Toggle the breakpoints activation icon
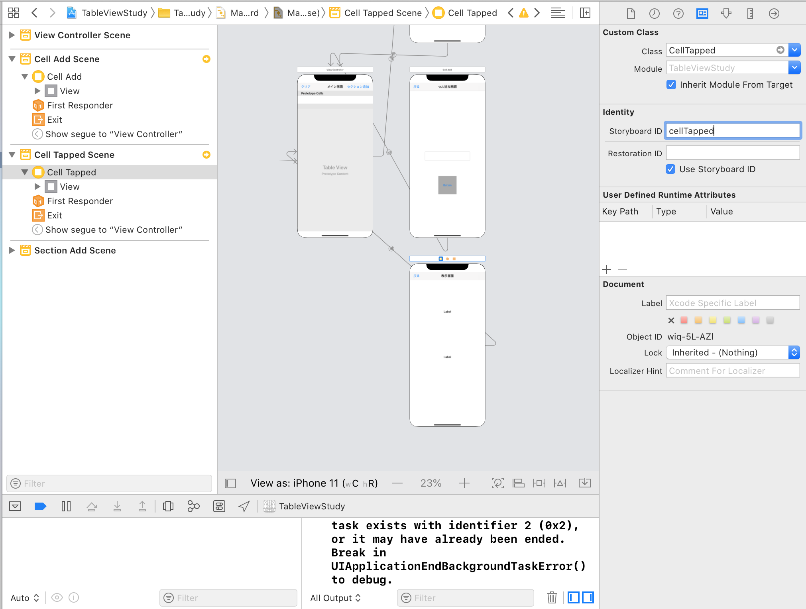This screenshot has width=806, height=609. pos(40,506)
